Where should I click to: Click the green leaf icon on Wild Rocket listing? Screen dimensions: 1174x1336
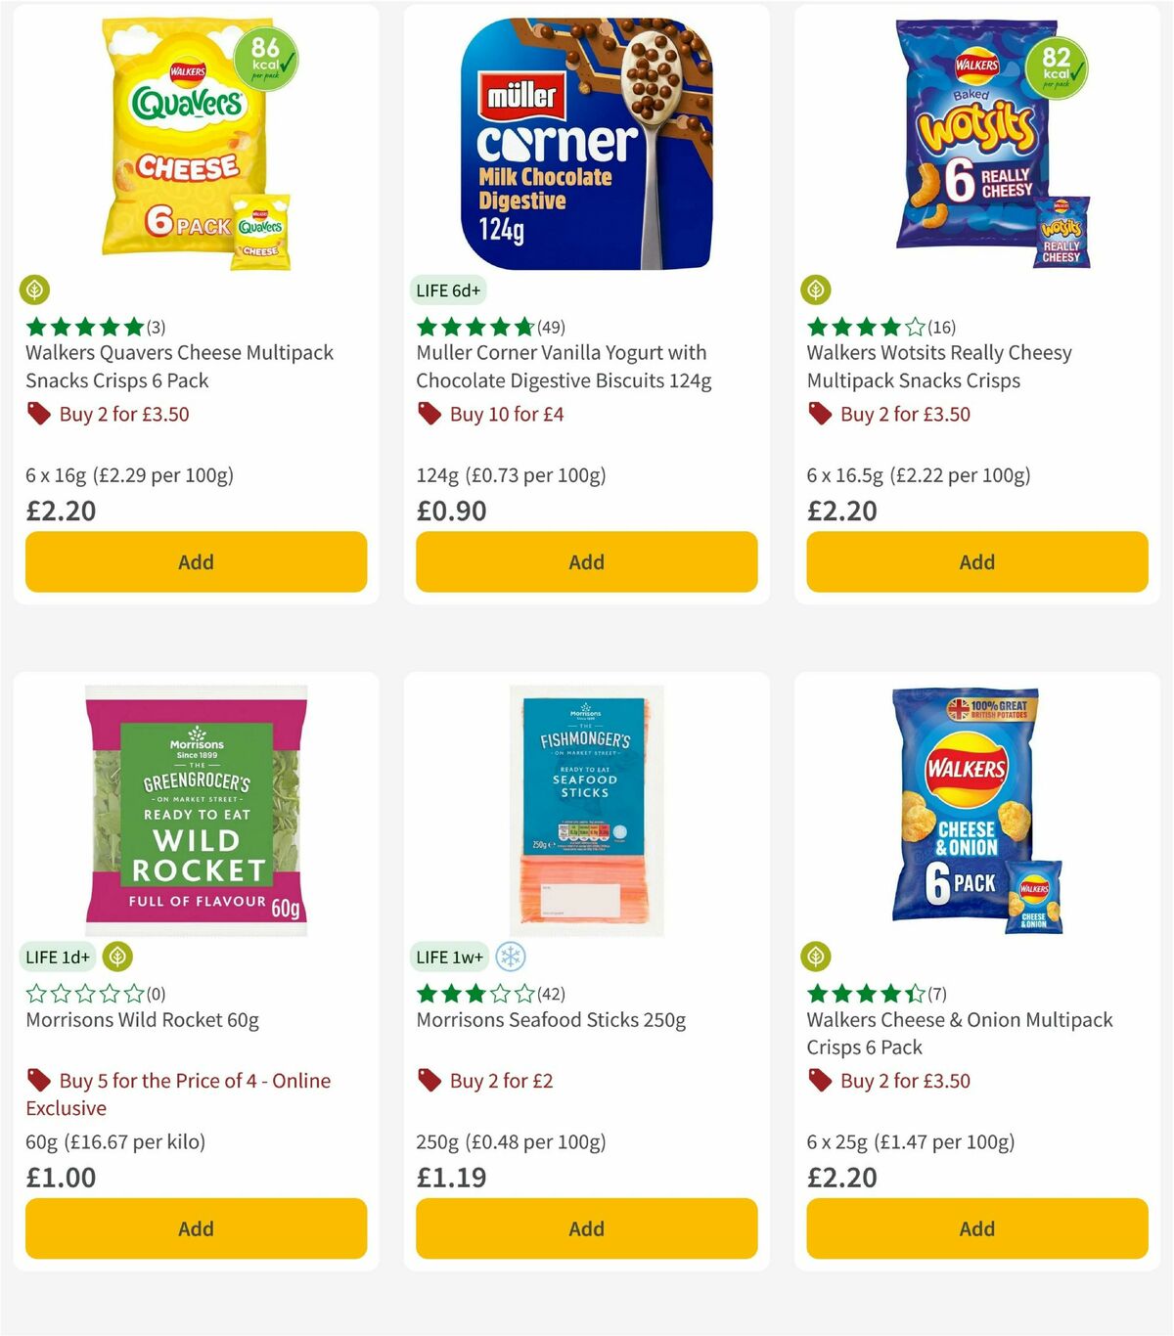[117, 957]
